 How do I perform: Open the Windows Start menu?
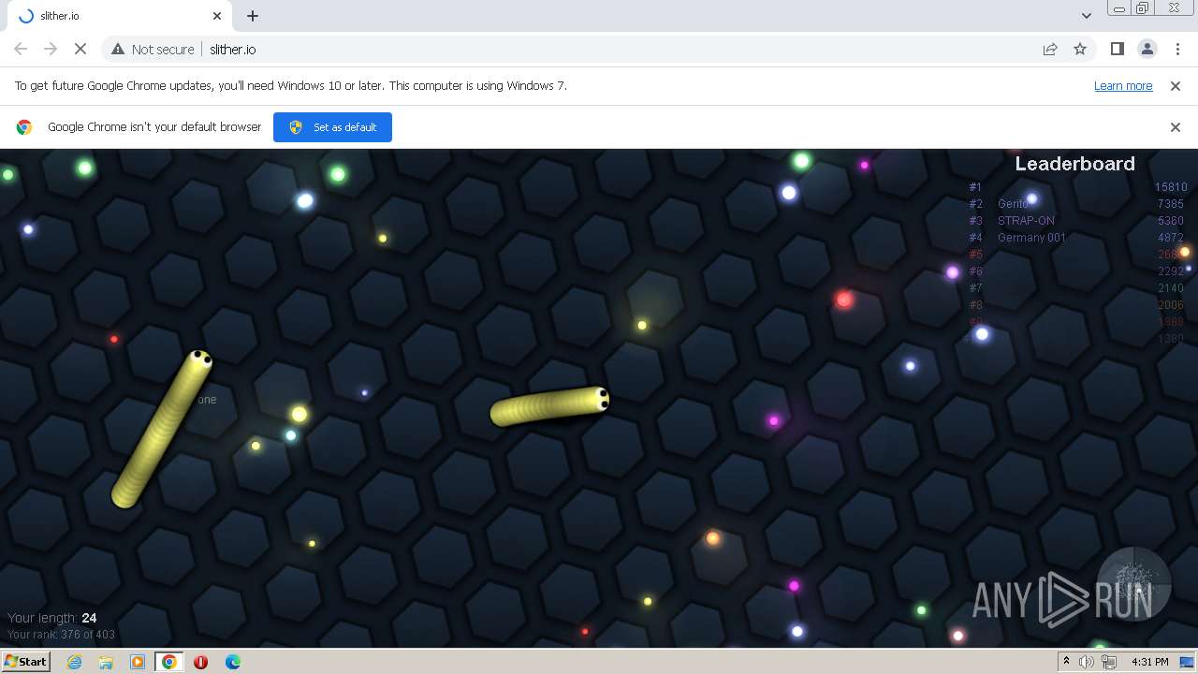pyautogui.click(x=25, y=661)
